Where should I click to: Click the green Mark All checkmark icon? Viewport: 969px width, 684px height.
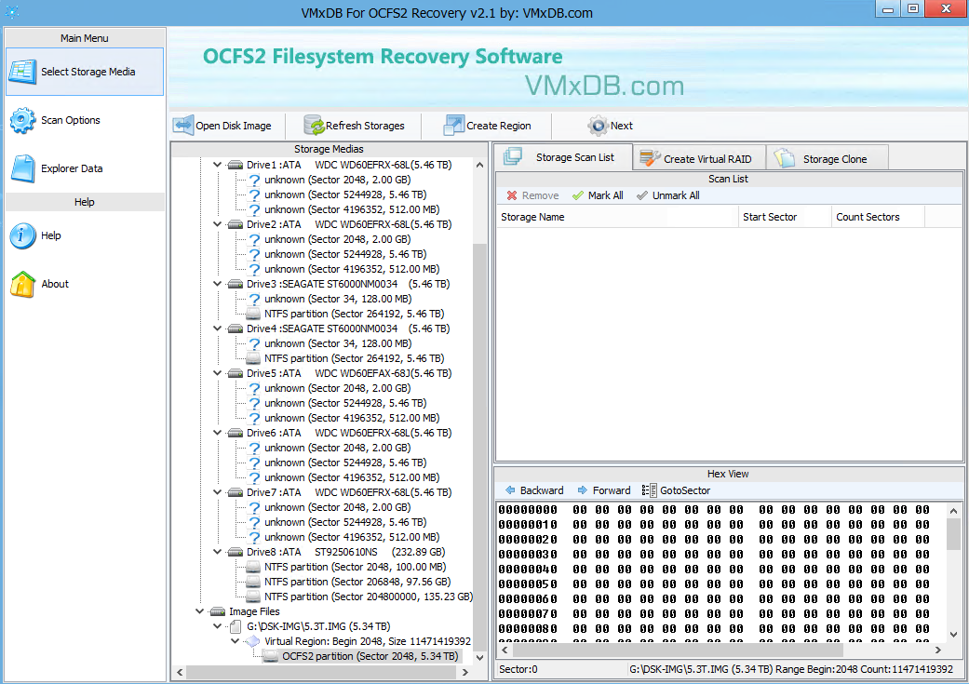click(578, 195)
